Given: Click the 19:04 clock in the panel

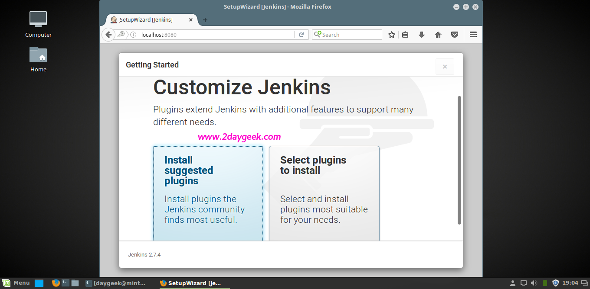Looking at the screenshot, I should pos(570,283).
